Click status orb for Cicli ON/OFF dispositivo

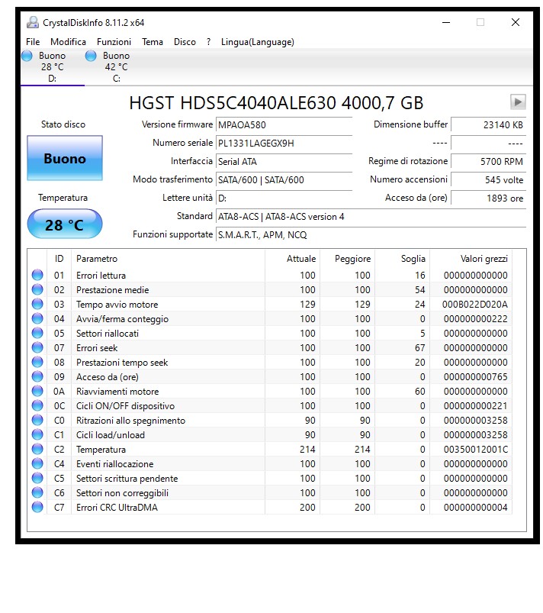coord(37,405)
